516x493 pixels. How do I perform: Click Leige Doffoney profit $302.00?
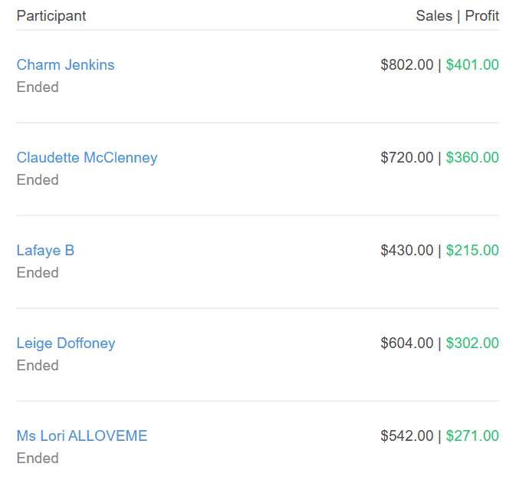[472, 343]
